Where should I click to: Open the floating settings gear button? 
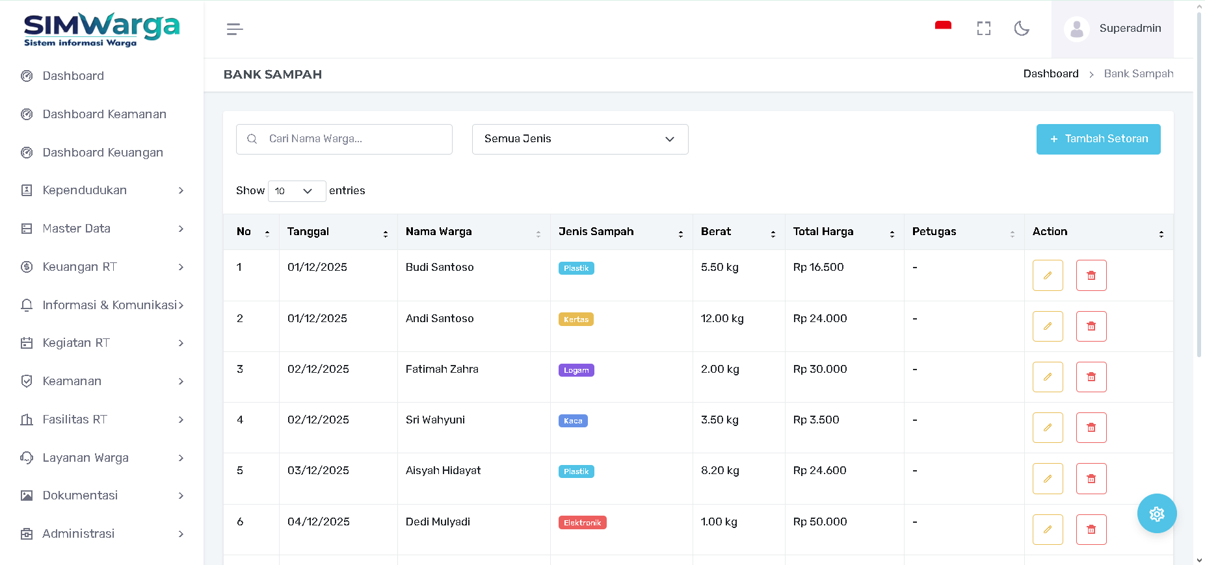pyautogui.click(x=1156, y=514)
